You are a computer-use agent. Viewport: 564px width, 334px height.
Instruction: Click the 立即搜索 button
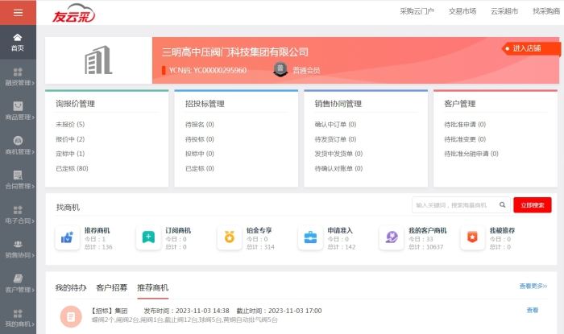click(532, 205)
